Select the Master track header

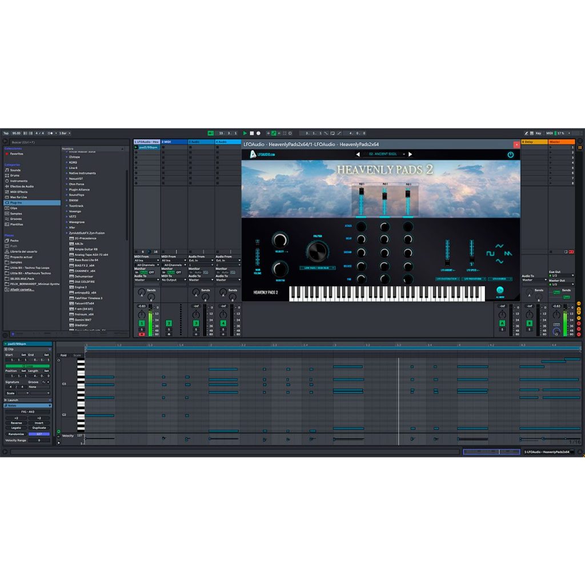pyautogui.click(x=561, y=142)
